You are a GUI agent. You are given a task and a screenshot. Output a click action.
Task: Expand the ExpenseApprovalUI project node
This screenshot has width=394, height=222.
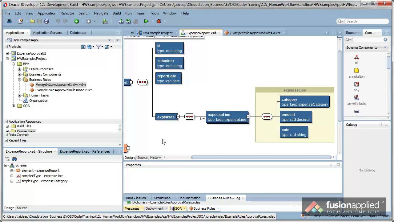point(7,53)
